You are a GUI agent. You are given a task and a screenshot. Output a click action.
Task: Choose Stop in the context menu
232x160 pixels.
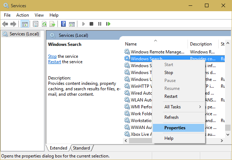pyautogui.click(x=179, y=73)
